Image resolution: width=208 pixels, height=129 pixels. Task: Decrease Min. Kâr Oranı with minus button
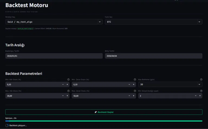click(x=63, y=84)
